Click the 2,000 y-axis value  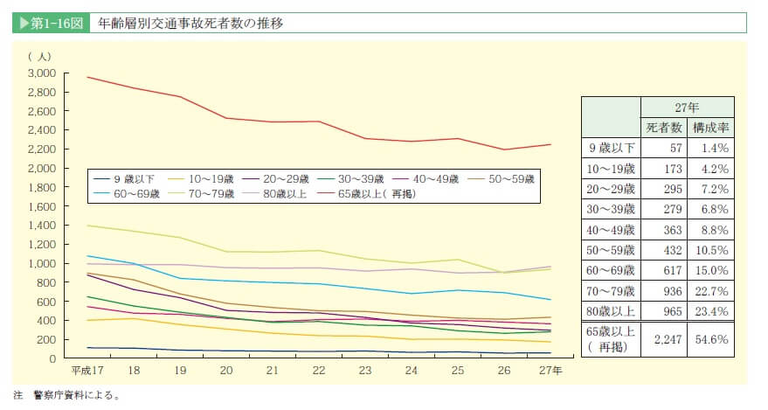[42, 169]
